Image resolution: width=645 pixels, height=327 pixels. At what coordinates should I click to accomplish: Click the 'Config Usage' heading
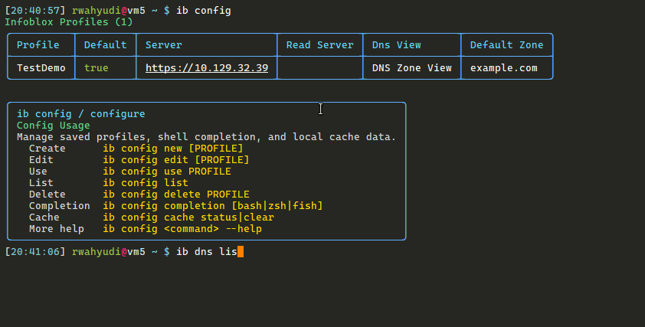click(x=54, y=126)
